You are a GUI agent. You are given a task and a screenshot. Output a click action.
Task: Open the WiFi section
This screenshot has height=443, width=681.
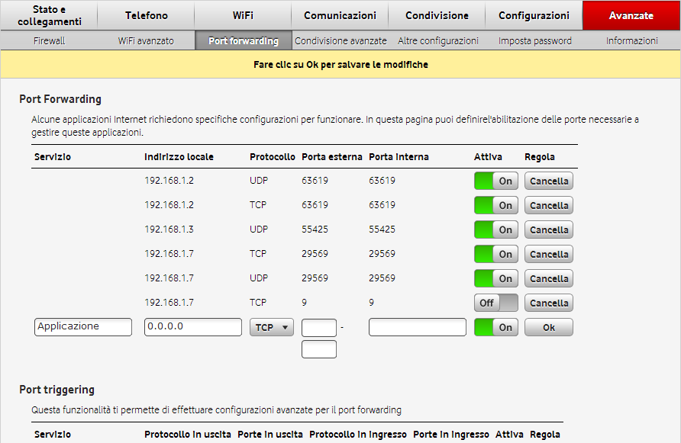[243, 15]
